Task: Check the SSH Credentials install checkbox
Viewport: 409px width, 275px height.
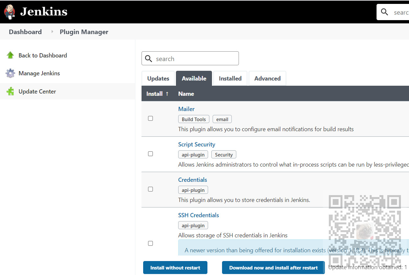Action: [x=150, y=244]
